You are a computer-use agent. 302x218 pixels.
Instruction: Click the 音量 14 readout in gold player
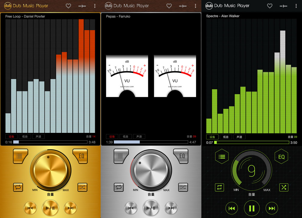(x=91, y=136)
